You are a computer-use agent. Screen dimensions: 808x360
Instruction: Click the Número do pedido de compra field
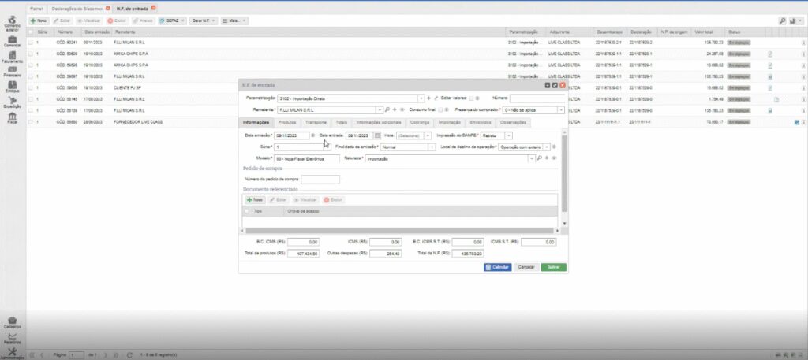coord(320,180)
